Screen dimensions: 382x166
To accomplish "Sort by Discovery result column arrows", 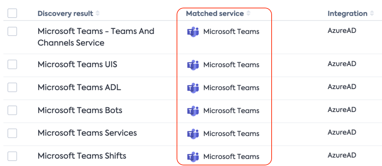I will [x=97, y=13].
